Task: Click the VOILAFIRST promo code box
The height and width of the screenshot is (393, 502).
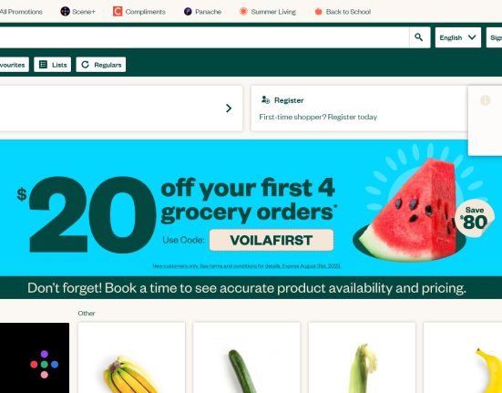Action: pyautogui.click(x=271, y=240)
